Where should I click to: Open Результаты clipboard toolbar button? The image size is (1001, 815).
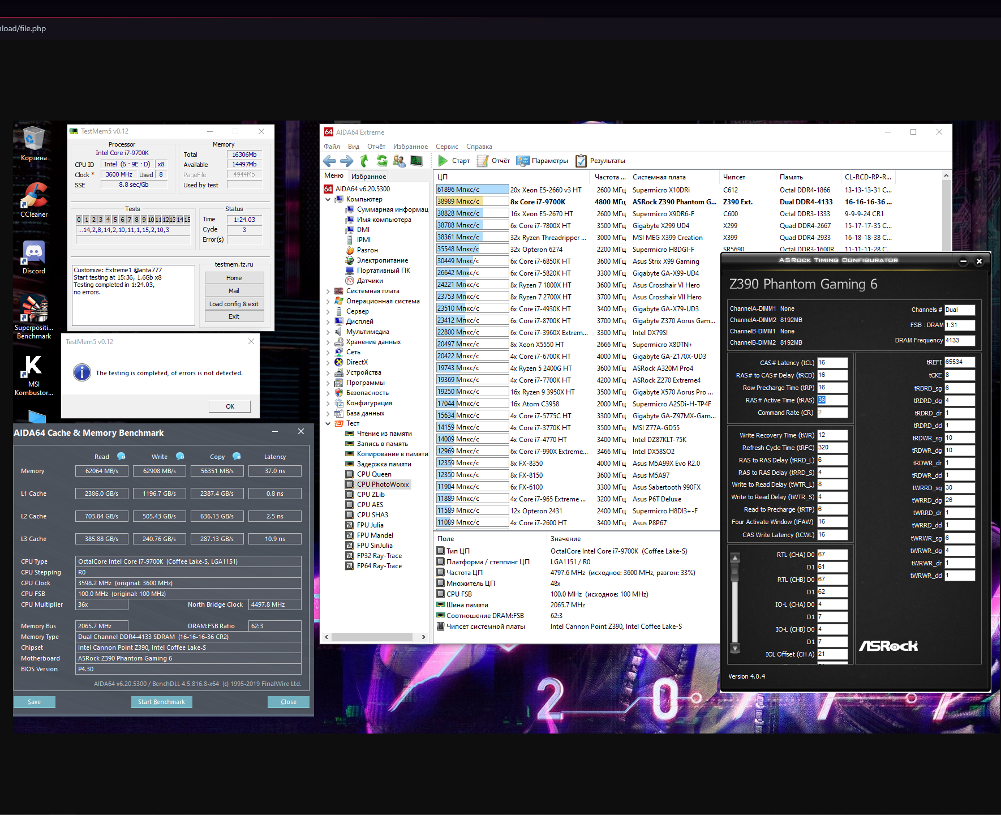(x=600, y=161)
